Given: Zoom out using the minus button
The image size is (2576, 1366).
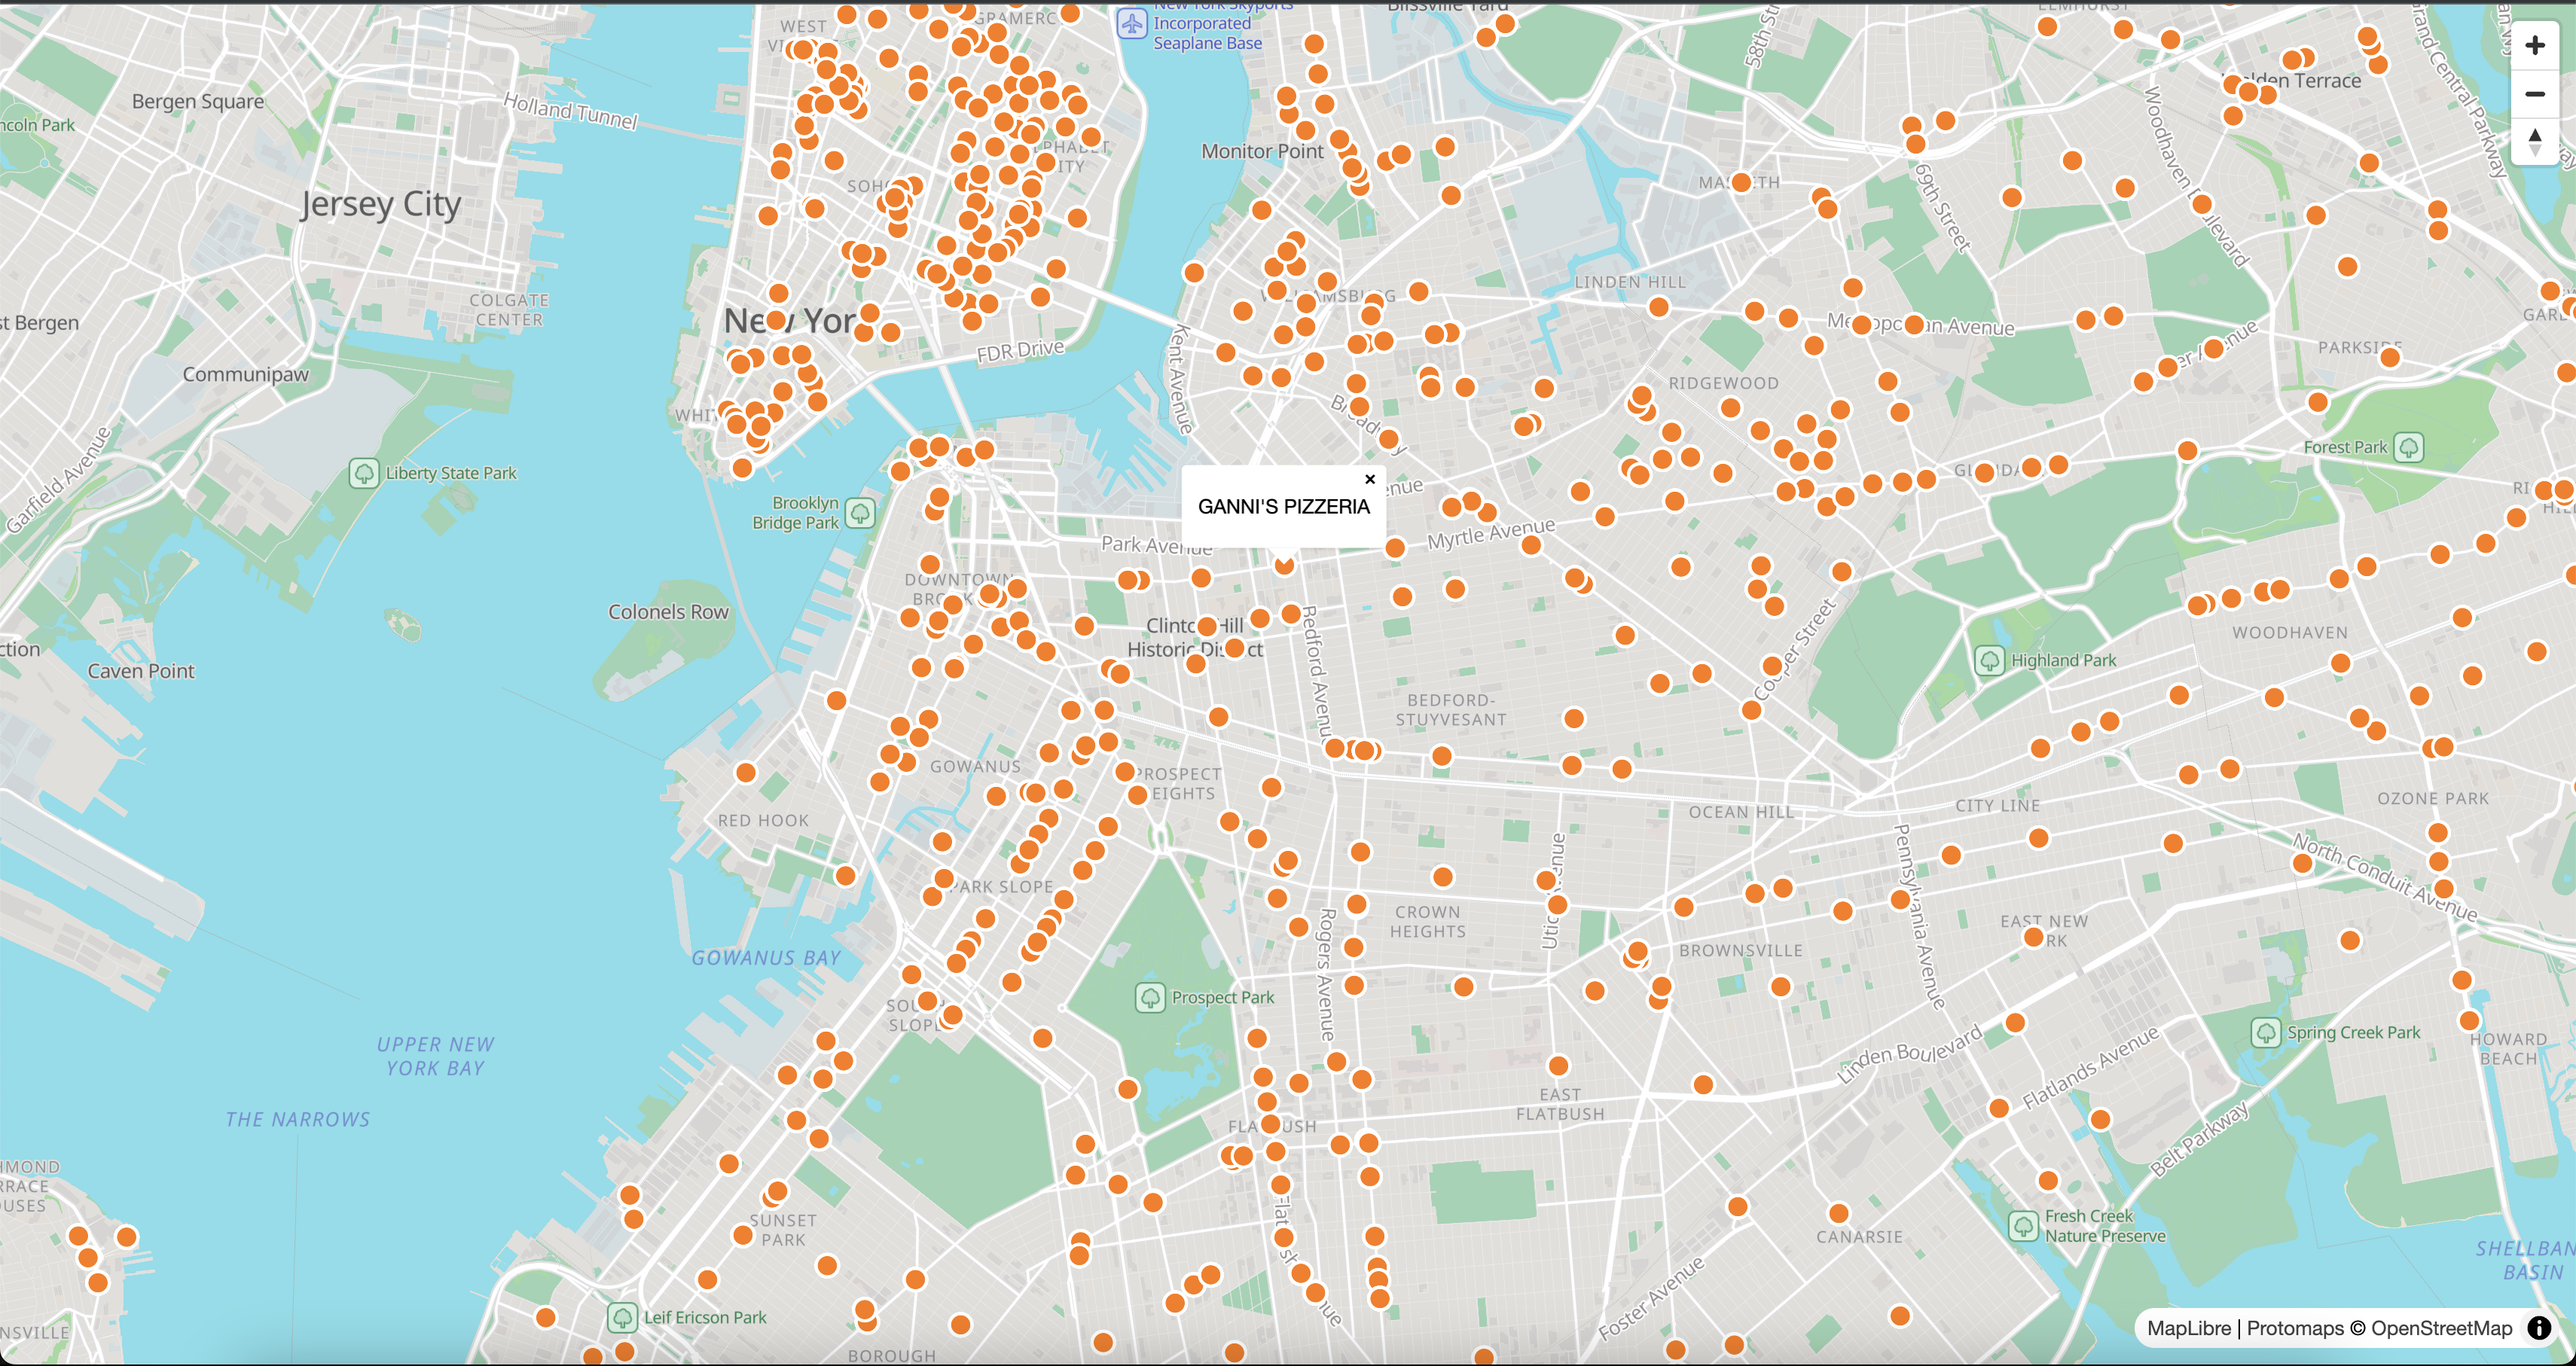Looking at the screenshot, I should 2534,94.
